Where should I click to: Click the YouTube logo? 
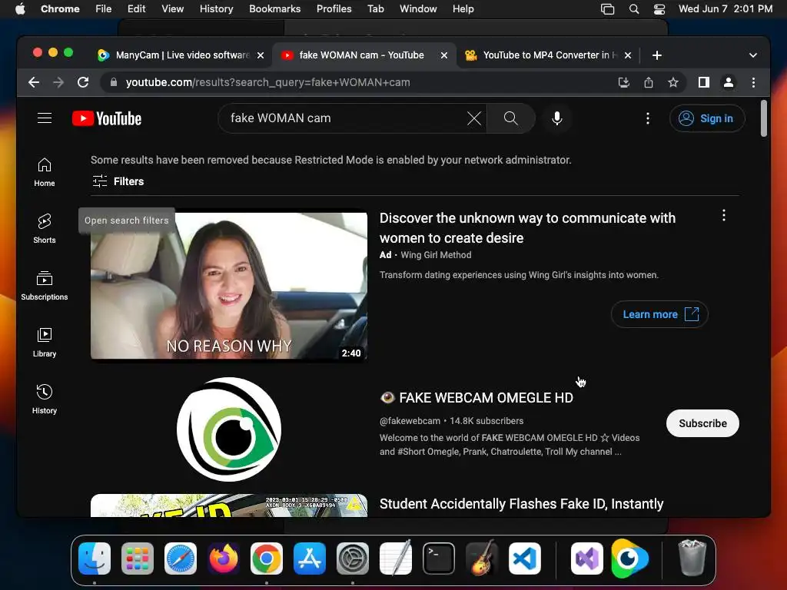pyautogui.click(x=107, y=118)
